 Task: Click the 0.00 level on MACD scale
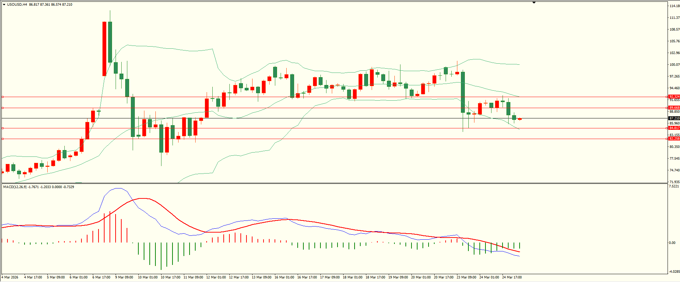[x=672, y=243]
